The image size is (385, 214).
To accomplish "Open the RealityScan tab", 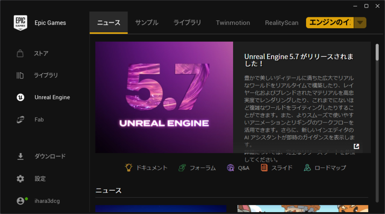I will coord(282,23).
